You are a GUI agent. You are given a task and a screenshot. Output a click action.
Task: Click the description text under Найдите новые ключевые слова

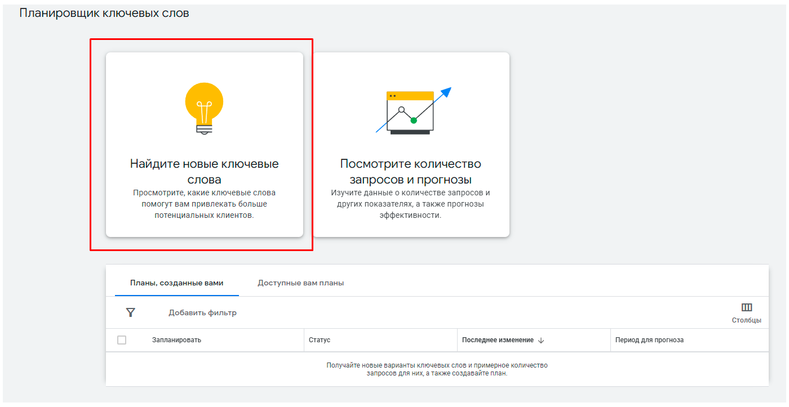(204, 204)
